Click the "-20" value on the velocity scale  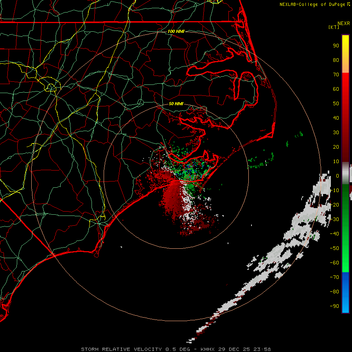[x=334, y=205]
